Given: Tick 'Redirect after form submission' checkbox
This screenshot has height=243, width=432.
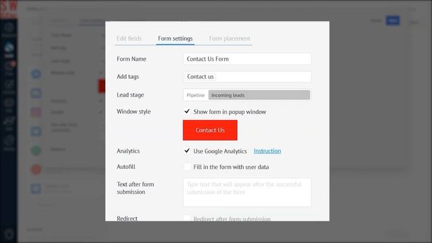Looking at the screenshot, I should click(187, 219).
